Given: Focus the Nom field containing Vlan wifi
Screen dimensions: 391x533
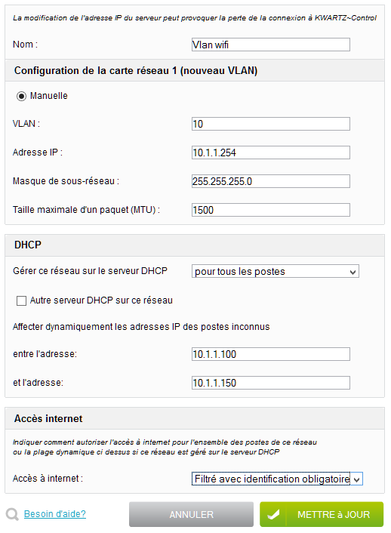Looking at the screenshot, I should 271,45.
